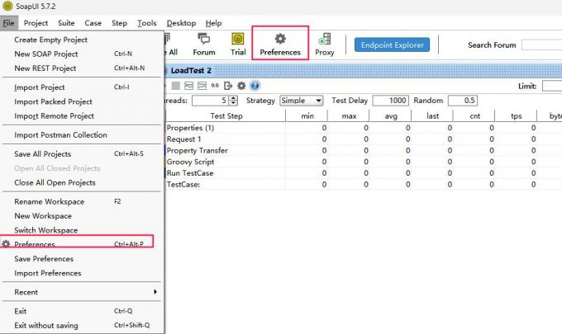The height and width of the screenshot is (334, 562).
Task: Open the Tools menu
Action: click(x=147, y=23)
